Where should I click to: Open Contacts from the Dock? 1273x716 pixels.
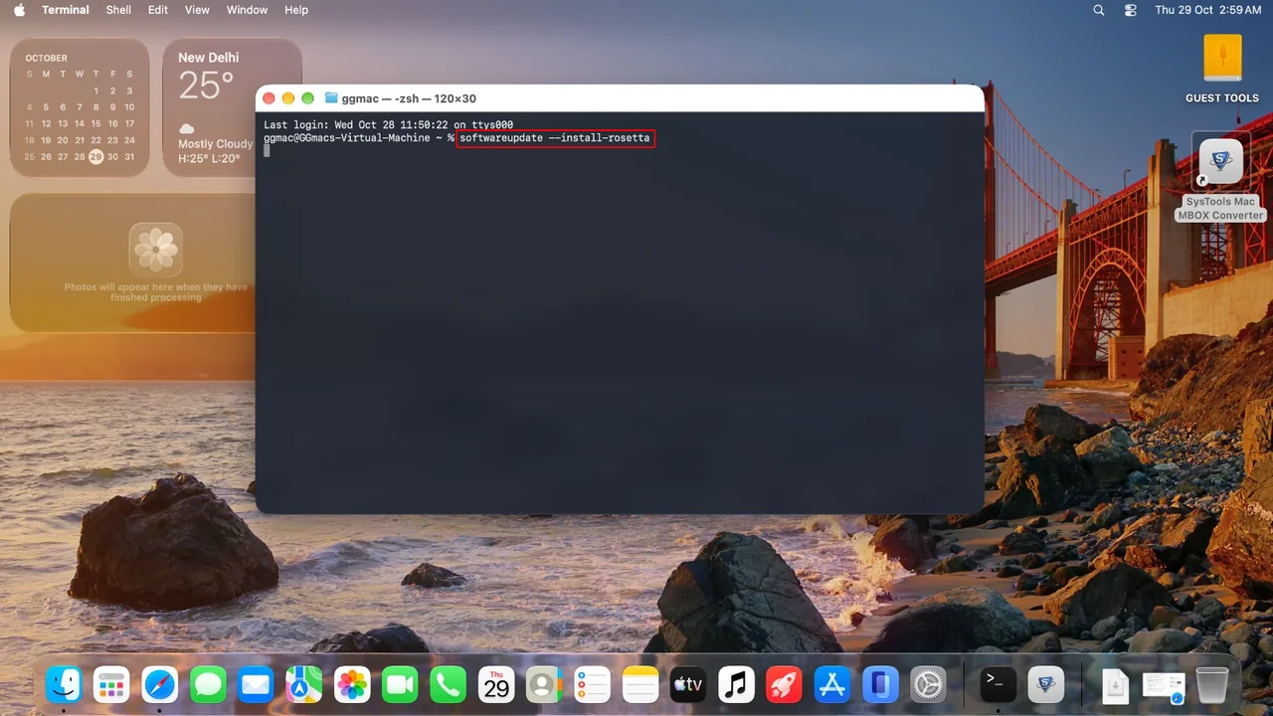coord(544,684)
